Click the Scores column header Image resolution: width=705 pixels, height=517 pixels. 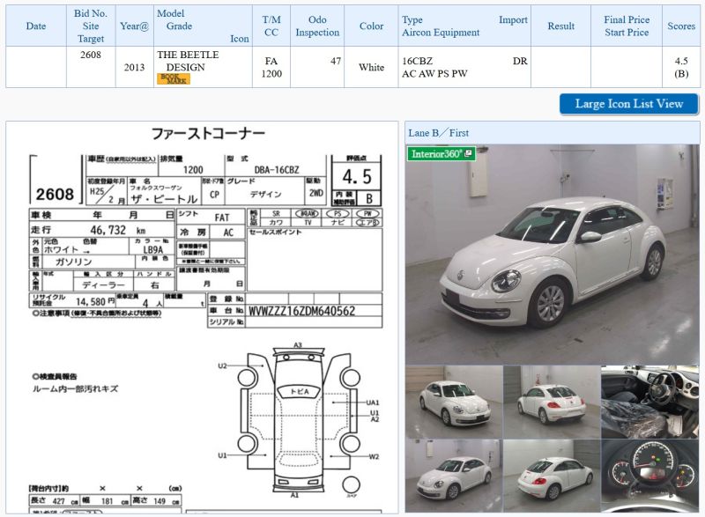681,26
